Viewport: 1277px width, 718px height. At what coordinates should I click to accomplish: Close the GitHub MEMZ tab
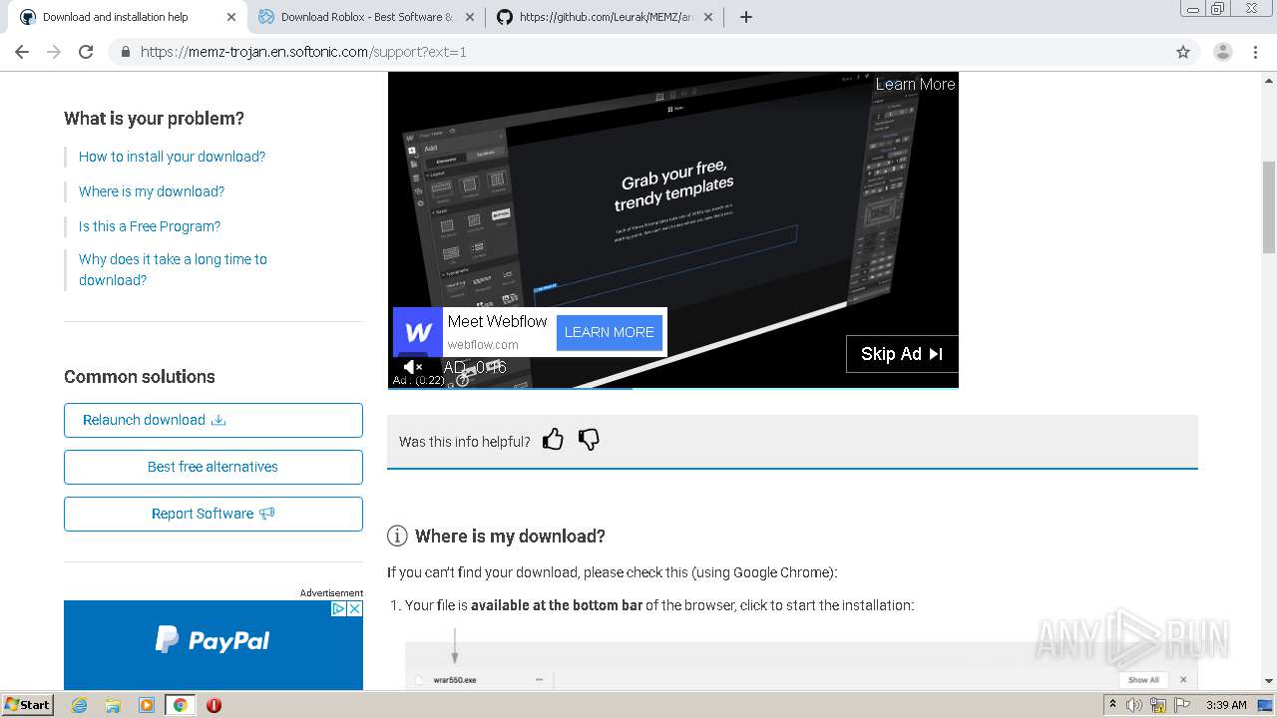click(x=708, y=17)
